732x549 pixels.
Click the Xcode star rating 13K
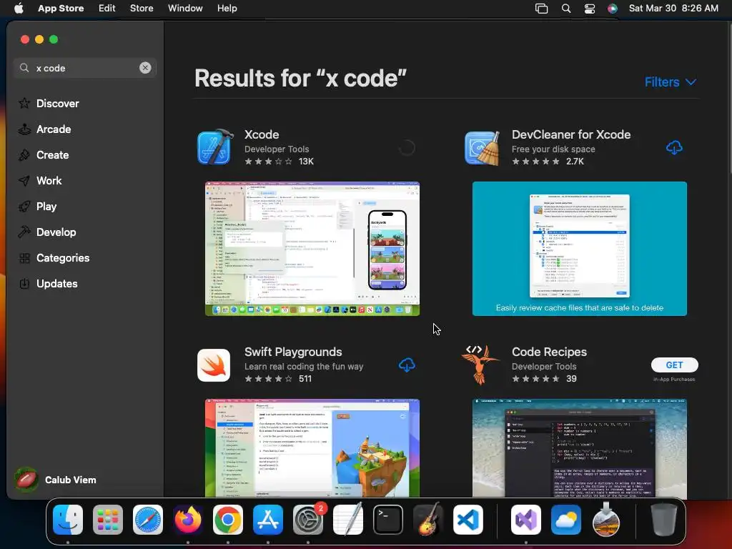click(280, 162)
